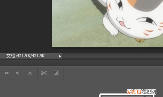Click the green grass area of image

(x=77, y=26)
